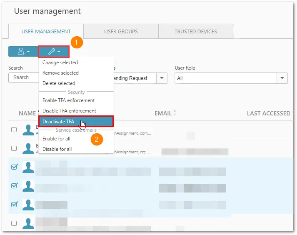
Task: Select Enable TFA enforcement
Action: point(68,100)
